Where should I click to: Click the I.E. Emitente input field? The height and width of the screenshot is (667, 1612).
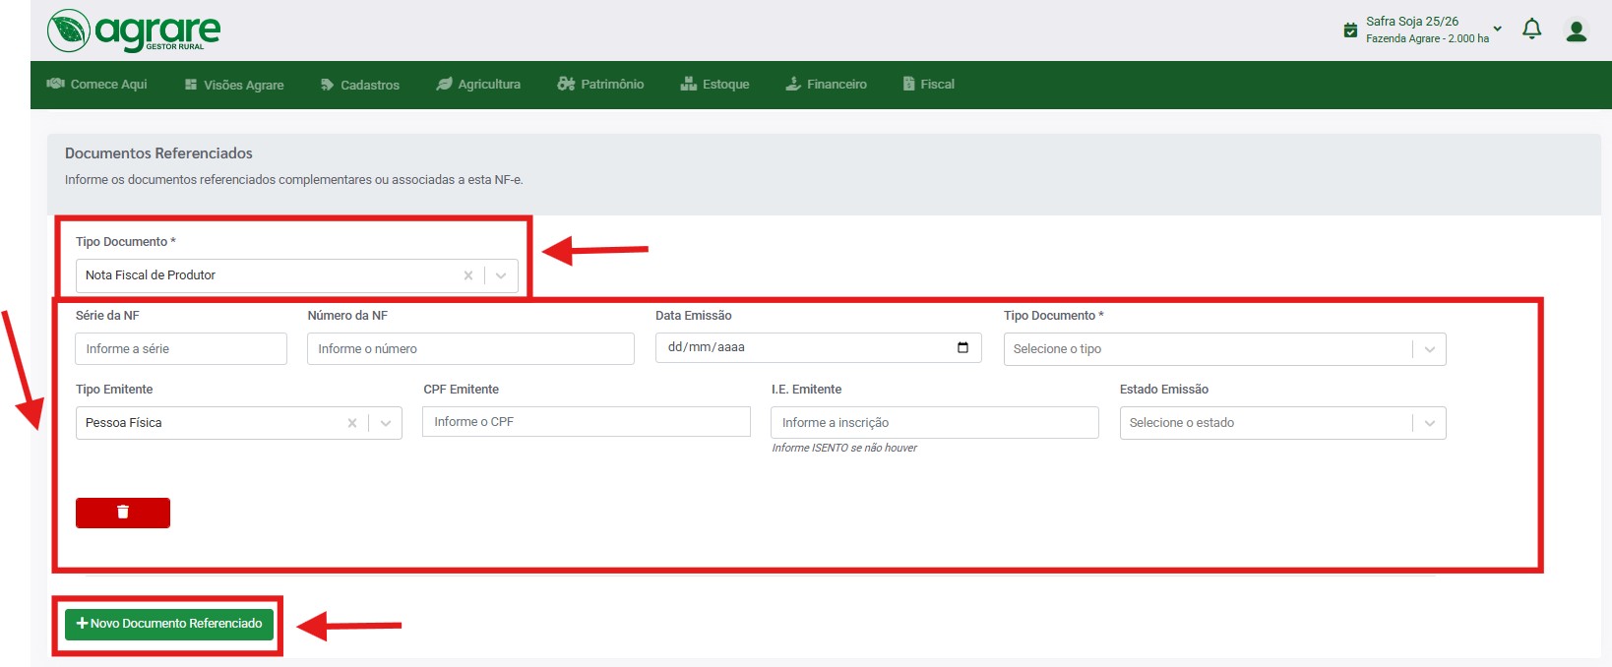(935, 422)
